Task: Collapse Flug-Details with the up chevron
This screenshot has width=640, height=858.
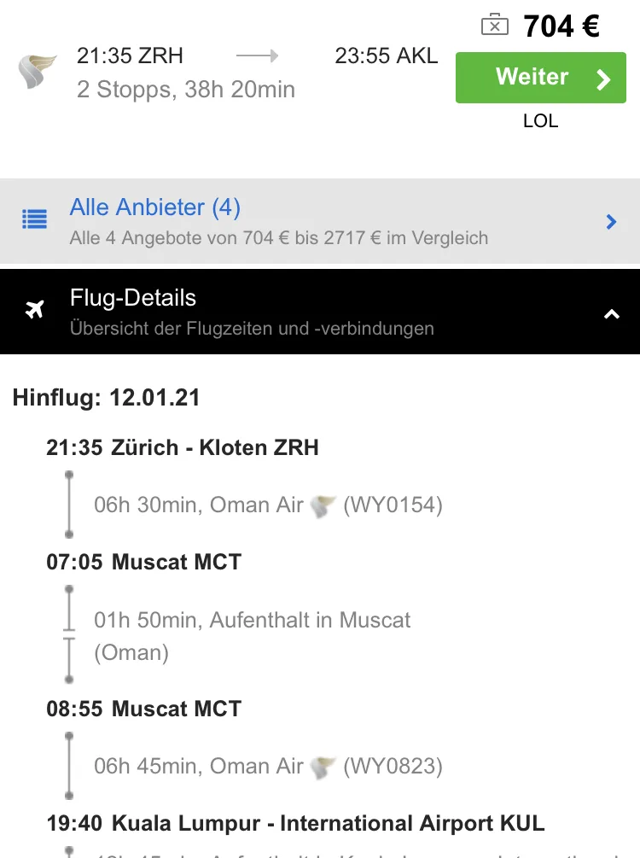Action: [611, 314]
